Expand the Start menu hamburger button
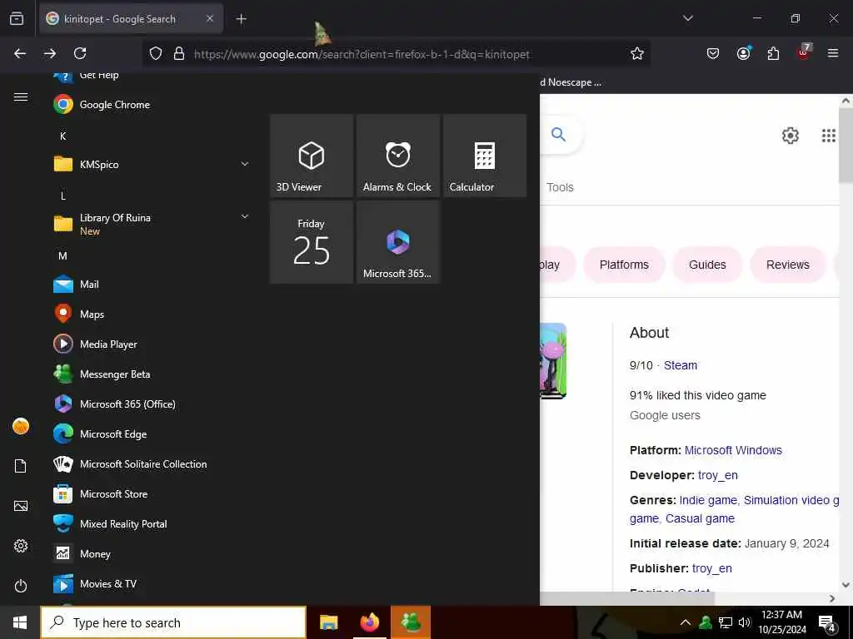The width and height of the screenshot is (853, 639). (21, 97)
